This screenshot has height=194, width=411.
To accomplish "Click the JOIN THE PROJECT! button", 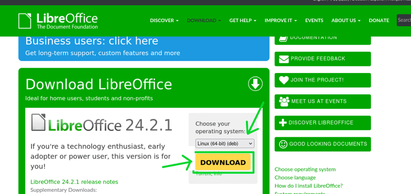I will (x=323, y=80).
